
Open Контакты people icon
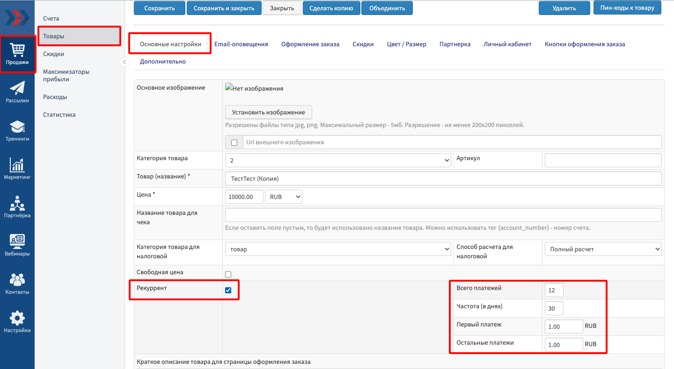[x=17, y=284]
